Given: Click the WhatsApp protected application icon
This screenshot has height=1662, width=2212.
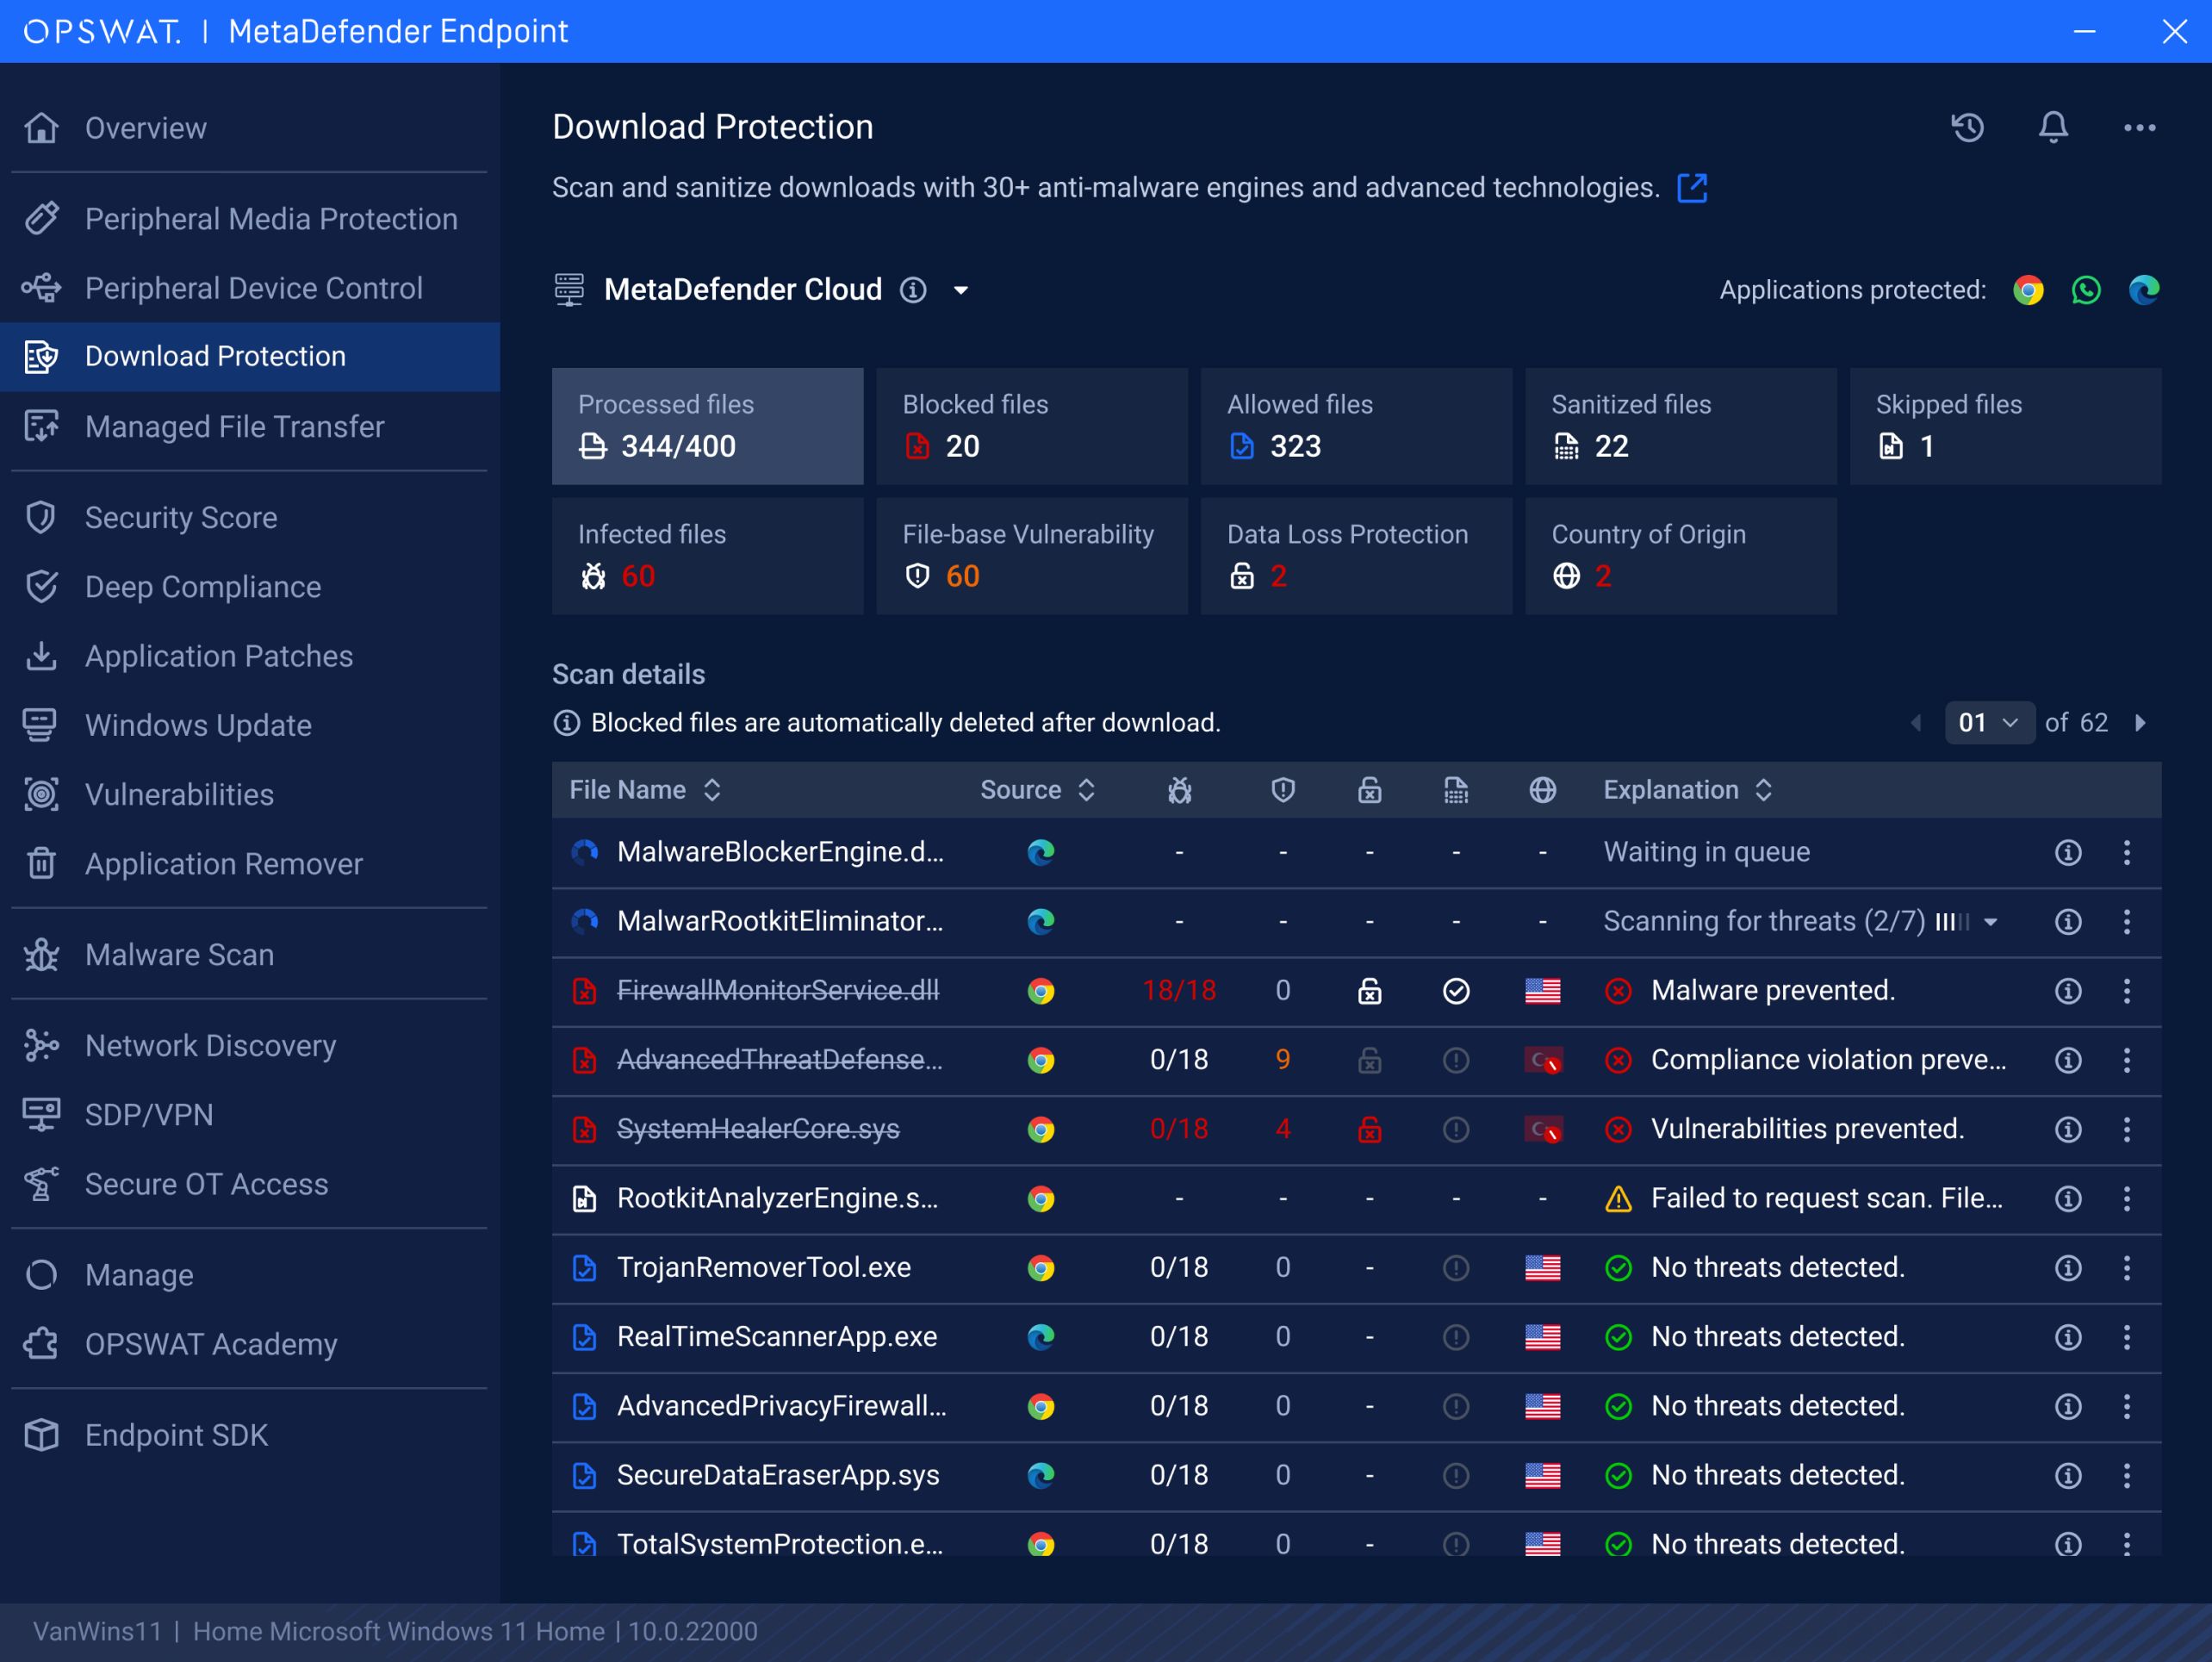Looking at the screenshot, I should tap(2086, 290).
